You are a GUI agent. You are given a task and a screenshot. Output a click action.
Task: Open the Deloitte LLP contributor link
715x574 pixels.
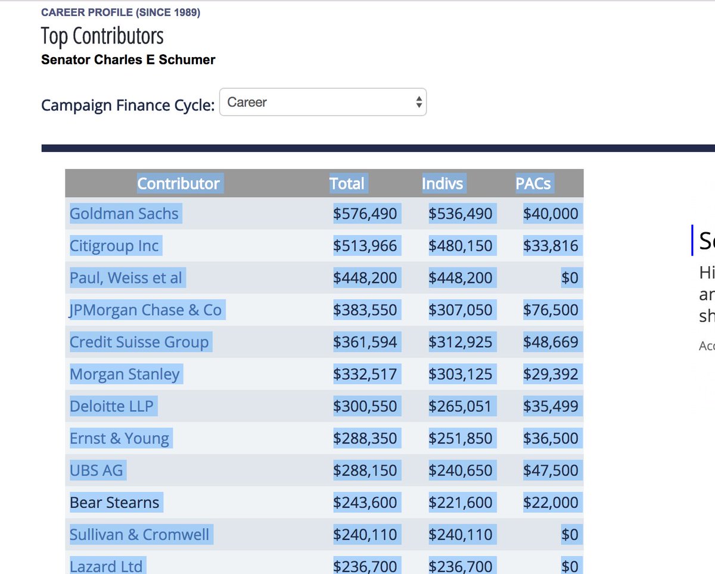coord(112,406)
